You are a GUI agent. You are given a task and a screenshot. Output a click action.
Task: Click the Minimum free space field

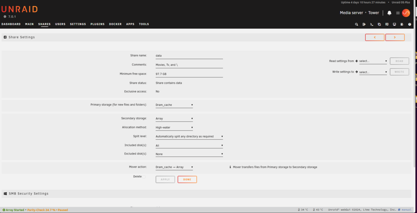point(189,74)
